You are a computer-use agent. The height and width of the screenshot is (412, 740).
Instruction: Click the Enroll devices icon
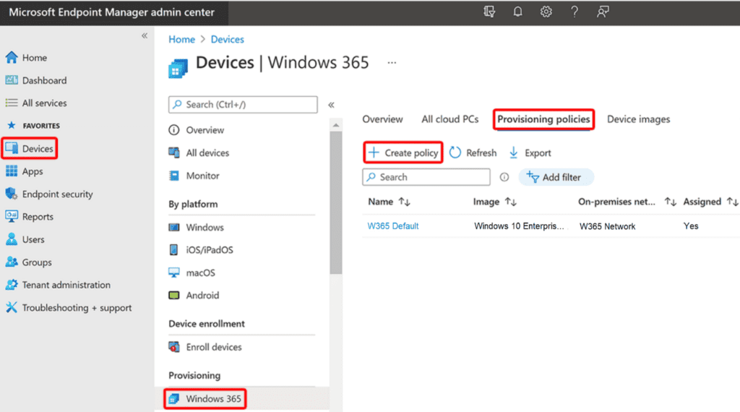pyautogui.click(x=174, y=347)
